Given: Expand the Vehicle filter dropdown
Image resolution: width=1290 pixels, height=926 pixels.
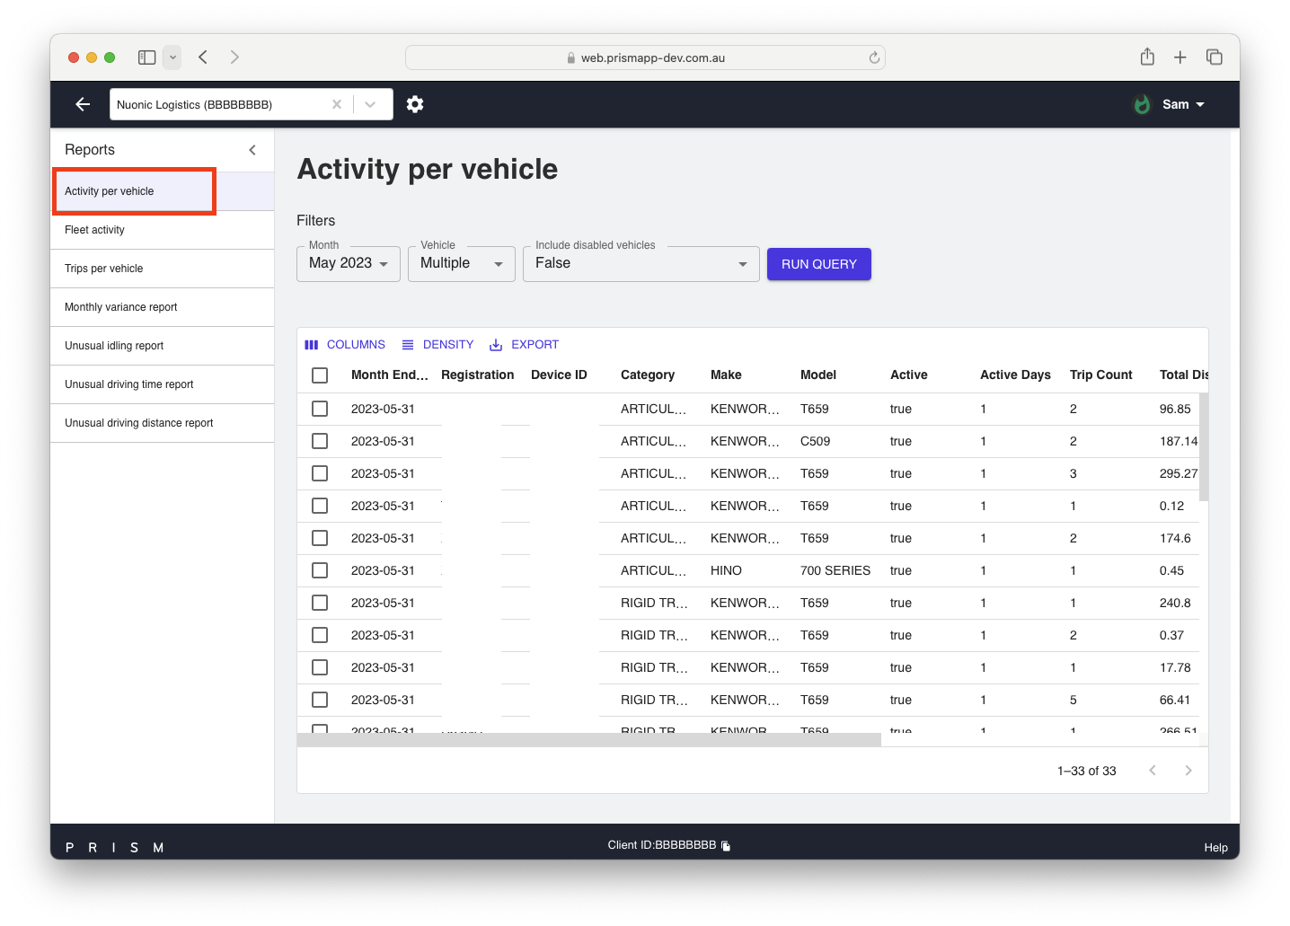Looking at the screenshot, I should (462, 264).
